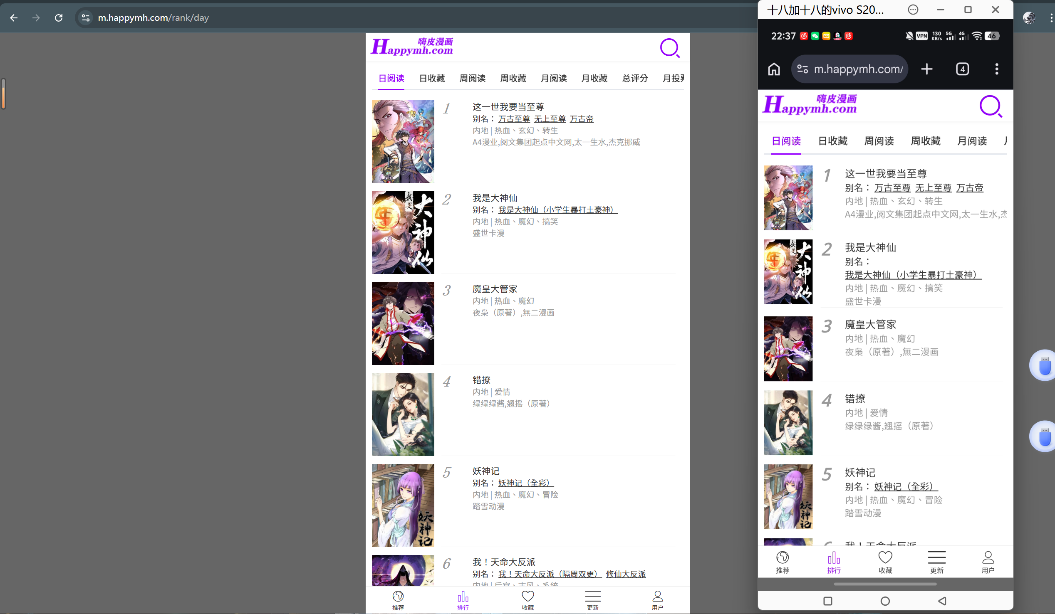Tap Android back triangle navigation button
The image size is (1055, 614).
pyautogui.click(x=942, y=601)
